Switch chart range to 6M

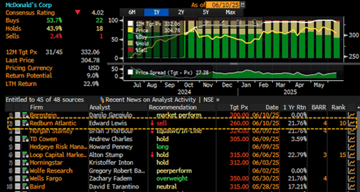point(132,12)
